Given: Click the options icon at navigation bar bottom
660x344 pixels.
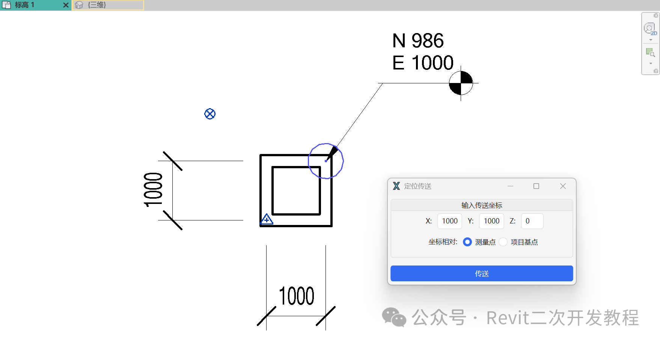Looking at the screenshot, I should 656,70.
